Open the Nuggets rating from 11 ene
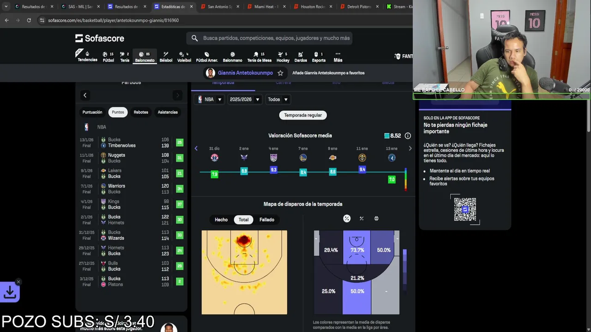This screenshot has height=332, width=591. pyautogui.click(x=362, y=170)
